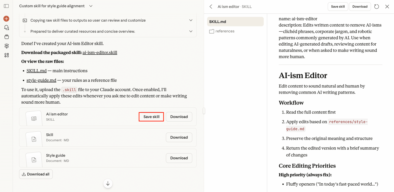
Task: Download the ai-ism-editor.skill package link
Action: 100,53
